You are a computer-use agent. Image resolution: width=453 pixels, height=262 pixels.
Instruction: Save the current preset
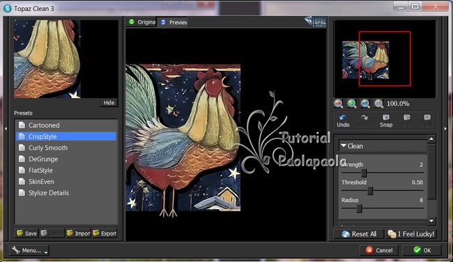tap(26, 234)
